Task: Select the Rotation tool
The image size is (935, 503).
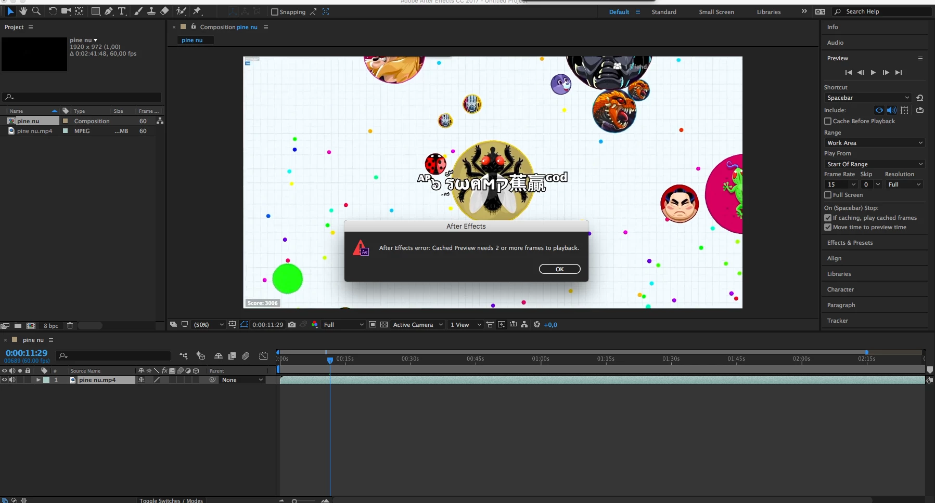Action: coord(53,11)
